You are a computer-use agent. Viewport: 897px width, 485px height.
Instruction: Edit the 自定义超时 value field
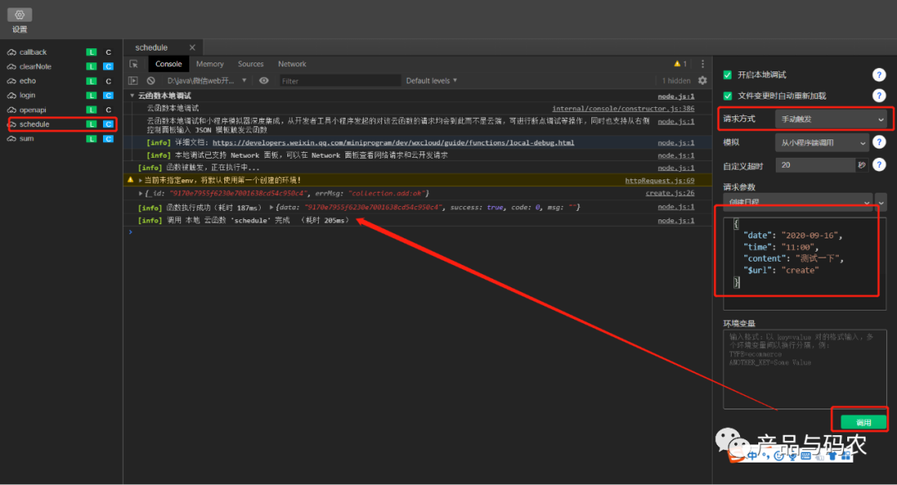coord(816,164)
